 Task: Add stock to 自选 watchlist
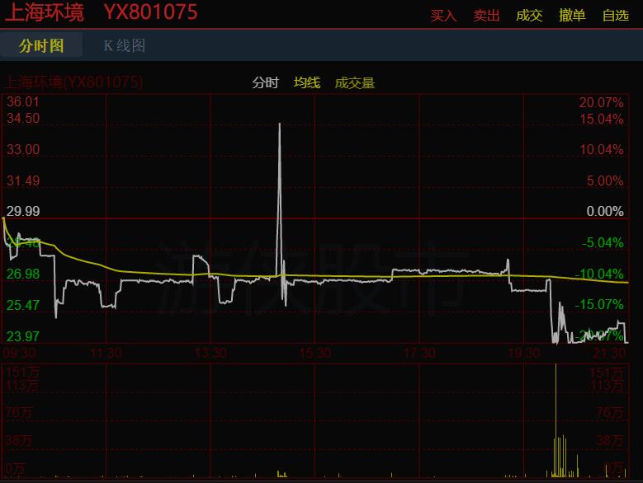[x=616, y=16]
